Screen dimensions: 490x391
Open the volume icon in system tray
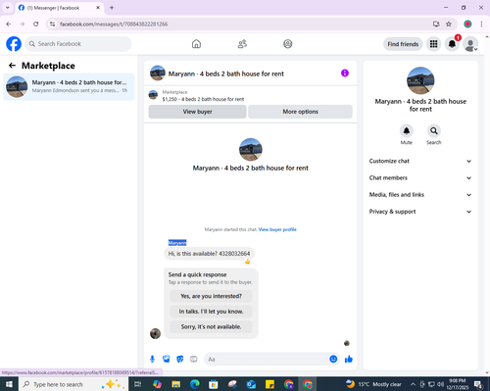440,384
